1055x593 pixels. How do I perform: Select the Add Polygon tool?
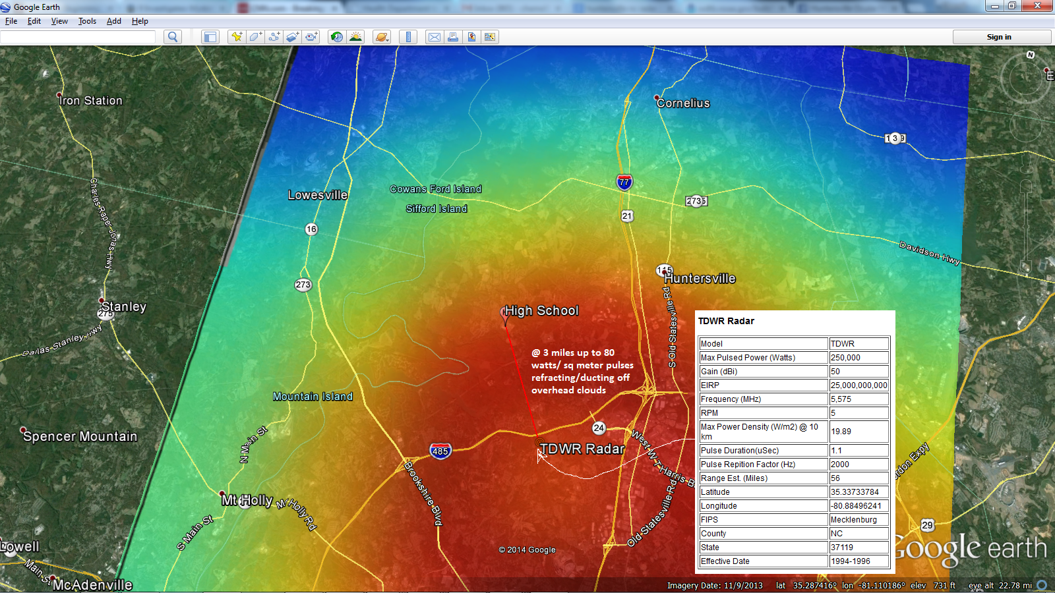255,37
